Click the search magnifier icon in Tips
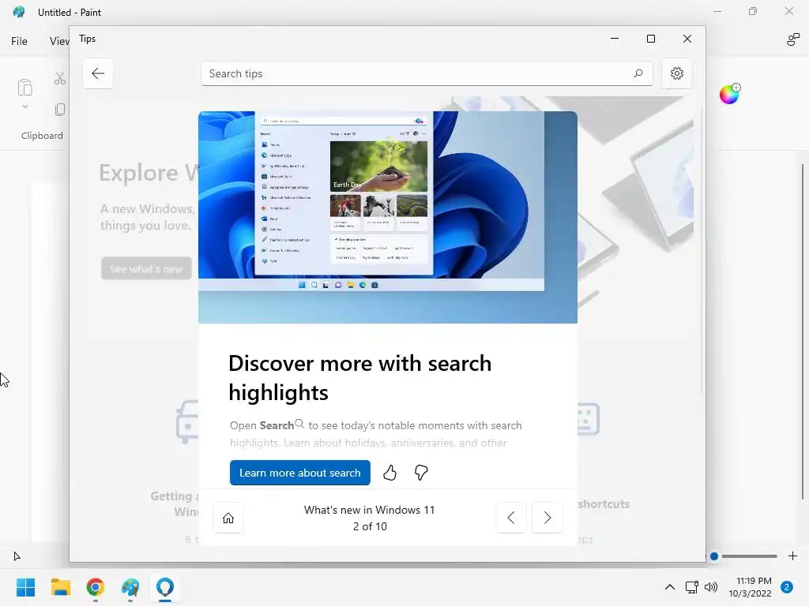This screenshot has width=809, height=606. 638,73
